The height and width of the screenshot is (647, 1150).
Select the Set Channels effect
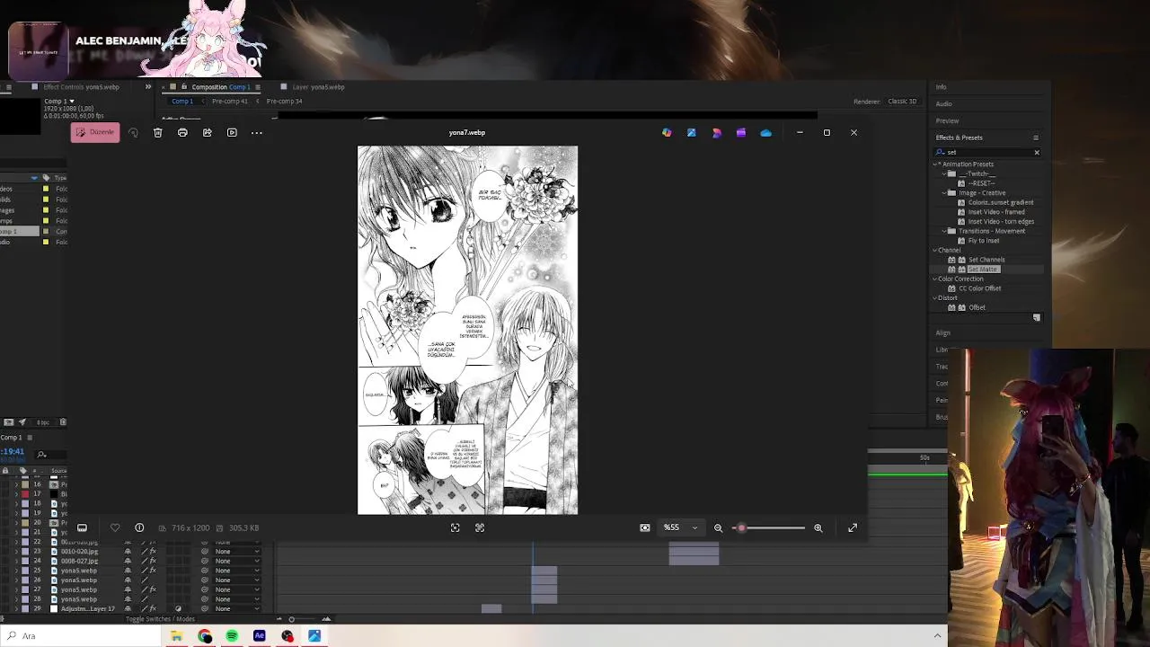986,260
